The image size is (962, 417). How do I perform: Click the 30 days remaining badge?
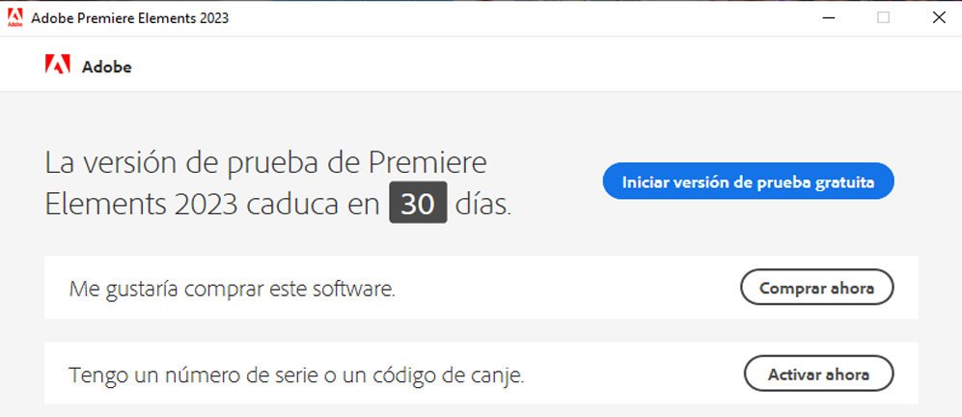pyautogui.click(x=418, y=205)
